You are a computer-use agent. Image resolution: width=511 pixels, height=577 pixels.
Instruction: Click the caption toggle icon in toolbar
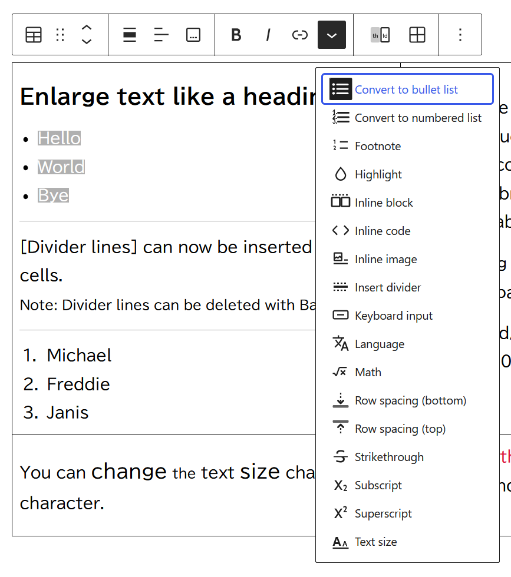coord(193,35)
